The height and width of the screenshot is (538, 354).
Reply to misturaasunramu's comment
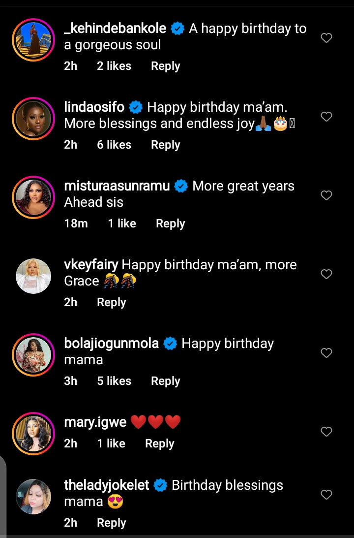point(170,223)
